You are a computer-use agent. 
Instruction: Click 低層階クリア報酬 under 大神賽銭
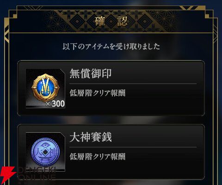98,156
